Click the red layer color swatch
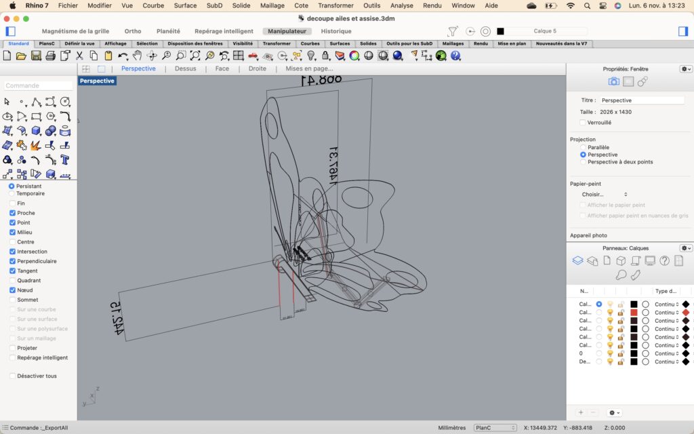This screenshot has width=694, height=434. (634, 313)
